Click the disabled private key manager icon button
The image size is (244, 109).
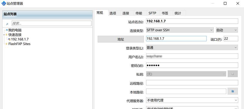coord(233,74)
